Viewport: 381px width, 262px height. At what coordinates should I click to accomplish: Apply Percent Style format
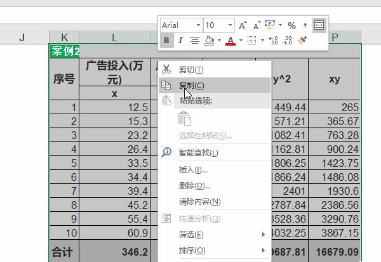(x=291, y=25)
